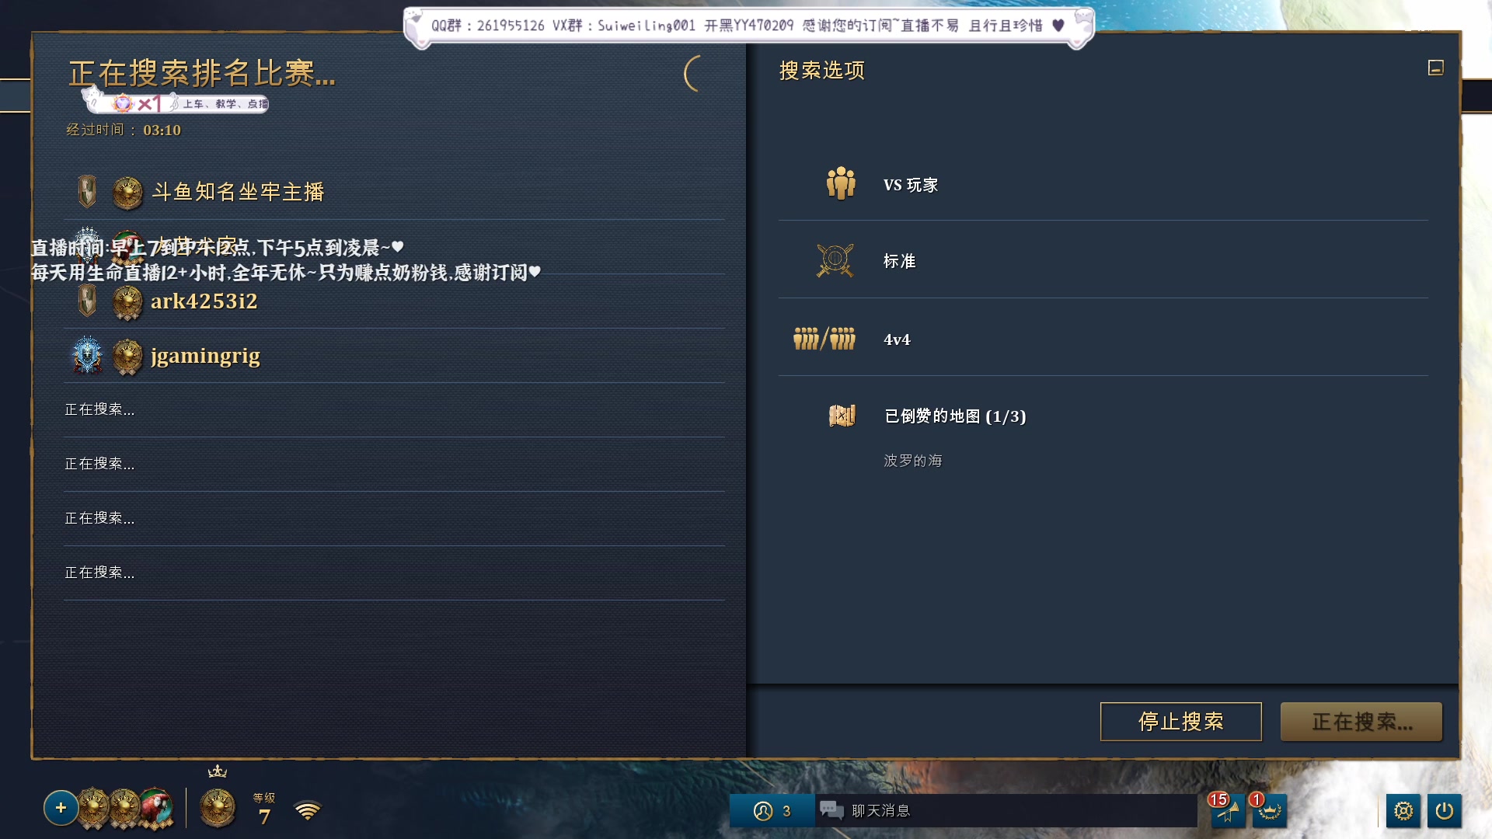
Task: Open the crown notifications icon
Action: (1269, 811)
